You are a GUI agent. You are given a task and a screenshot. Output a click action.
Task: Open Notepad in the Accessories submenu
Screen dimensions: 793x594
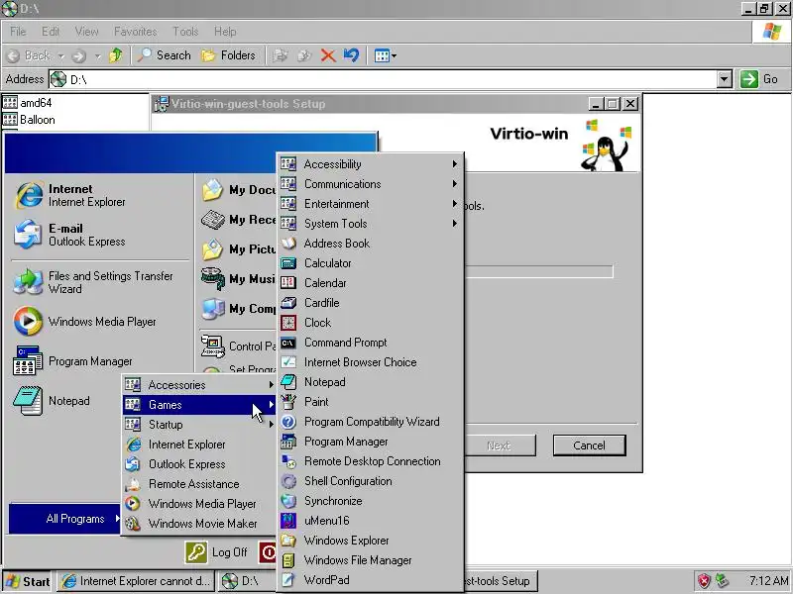pos(370,382)
